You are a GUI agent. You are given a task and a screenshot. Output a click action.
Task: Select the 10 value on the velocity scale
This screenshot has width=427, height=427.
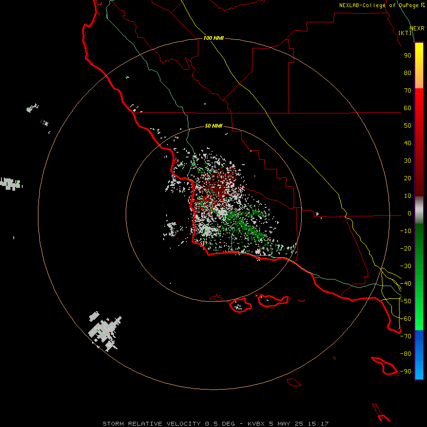point(408,196)
